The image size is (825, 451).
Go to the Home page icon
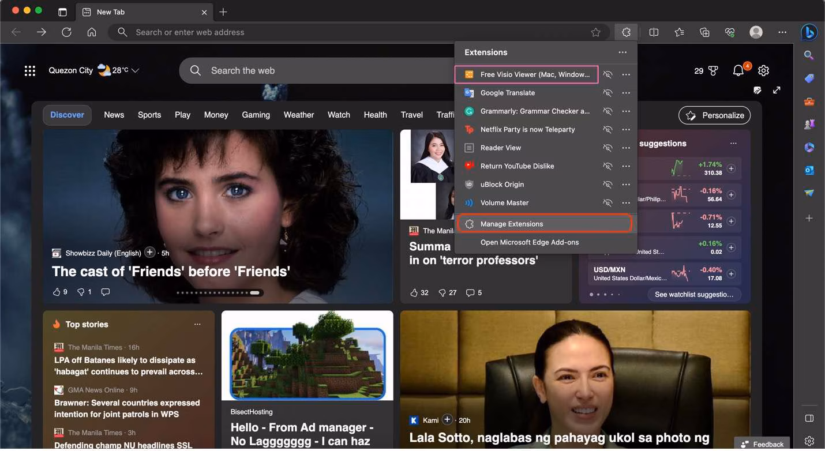pos(92,32)
